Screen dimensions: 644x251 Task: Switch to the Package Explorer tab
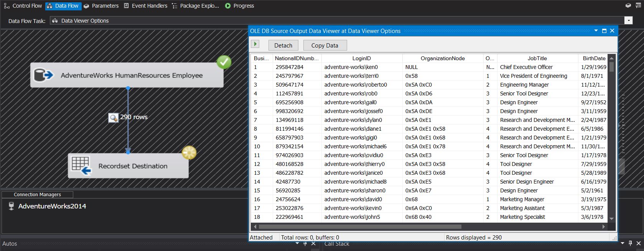coord(196,6)
